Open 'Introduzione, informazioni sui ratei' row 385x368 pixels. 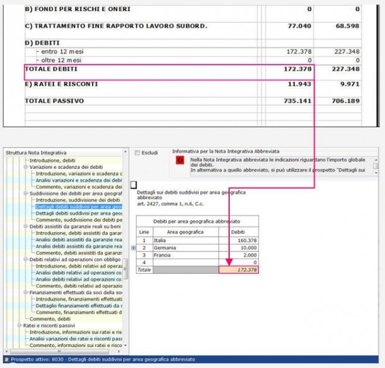(76, 332)
